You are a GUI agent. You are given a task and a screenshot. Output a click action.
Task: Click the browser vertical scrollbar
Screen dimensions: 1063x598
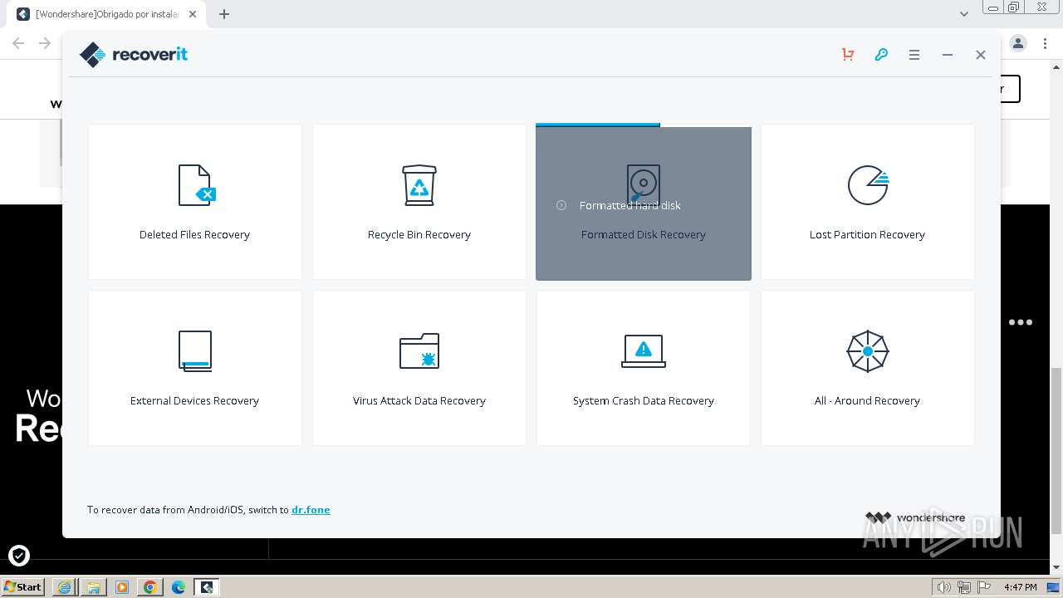[1056, 450]
